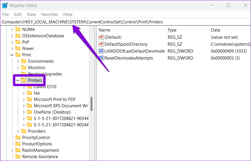Open the View menu

(x=31, y=14)
